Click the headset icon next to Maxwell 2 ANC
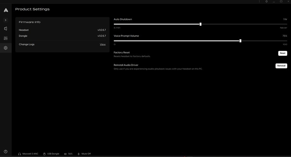This screenshot has height=157, width=291. [x=19, y=154]
